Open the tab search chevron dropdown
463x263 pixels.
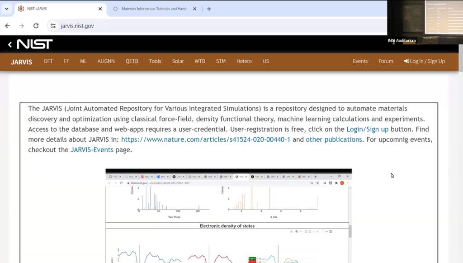(x=6, y=8)
